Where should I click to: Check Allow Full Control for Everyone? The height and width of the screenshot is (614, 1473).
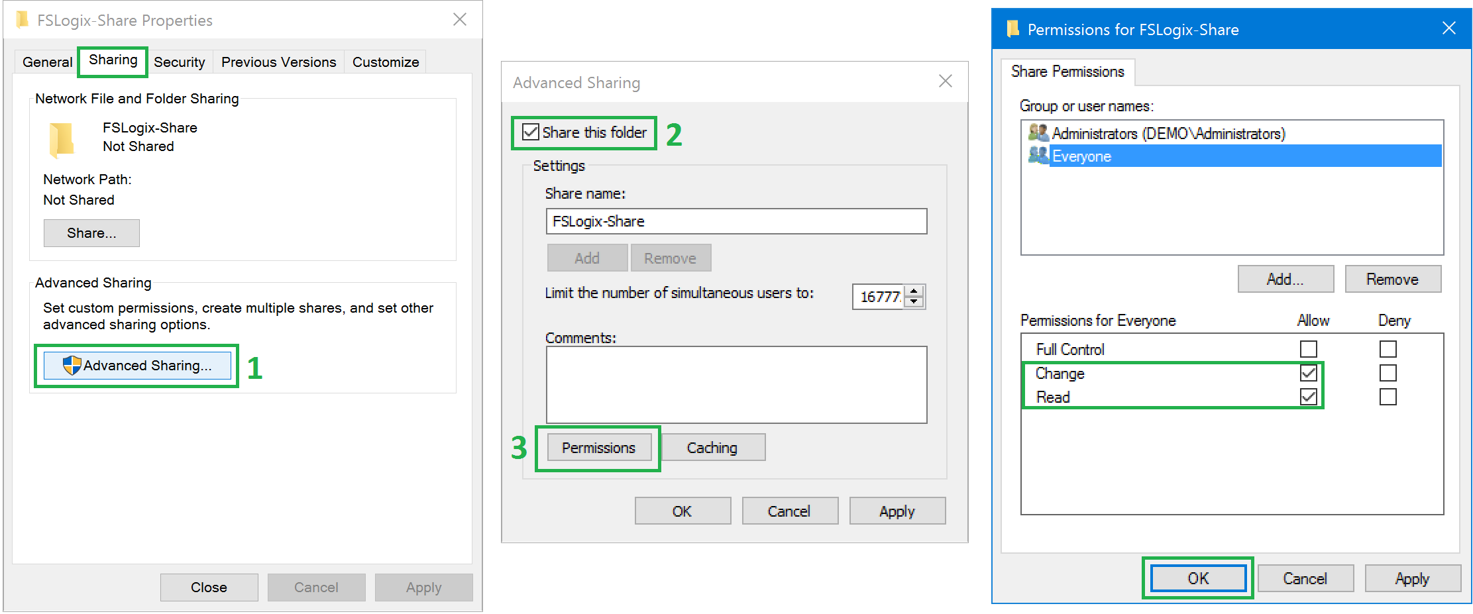pyautogui.click(x=1308, y=349)
